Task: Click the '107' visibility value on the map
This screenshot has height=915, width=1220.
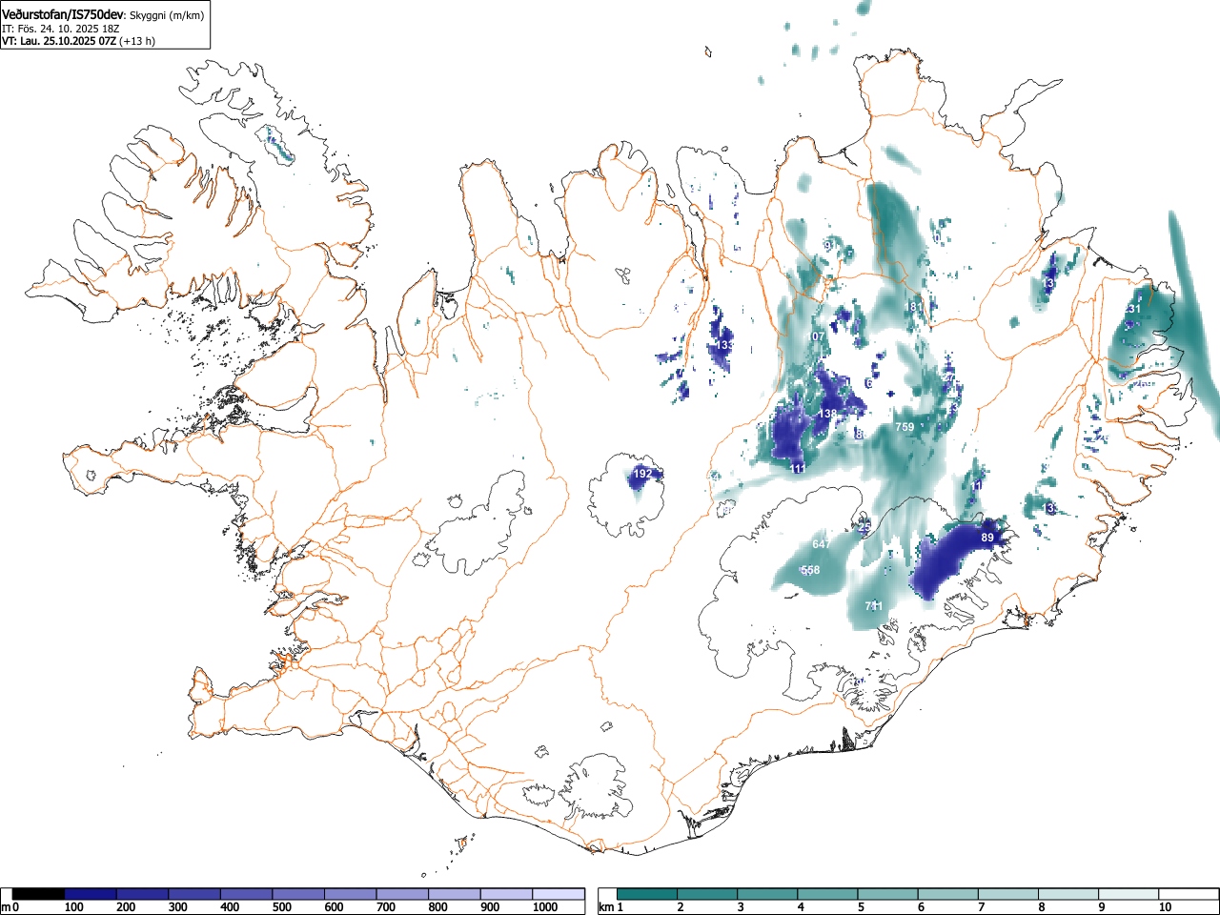Action: pyautogui.click(x=817, y=336)
